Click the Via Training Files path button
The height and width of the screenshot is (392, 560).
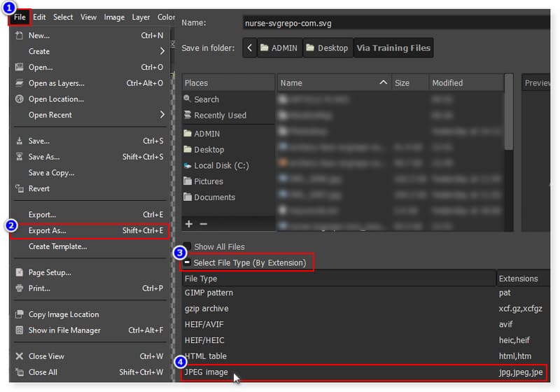click(x=393, y=48)
